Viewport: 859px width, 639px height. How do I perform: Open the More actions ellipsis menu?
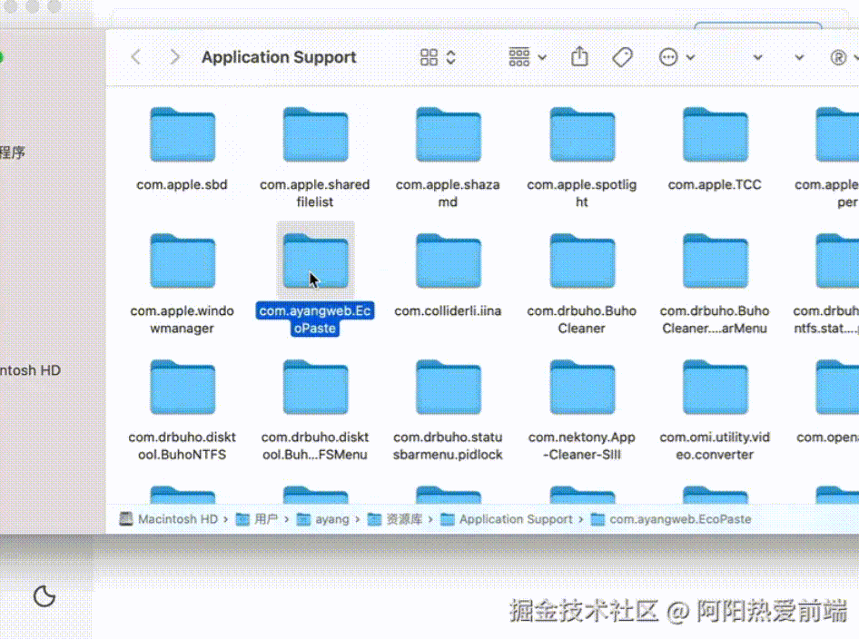[x=676, y=57]
